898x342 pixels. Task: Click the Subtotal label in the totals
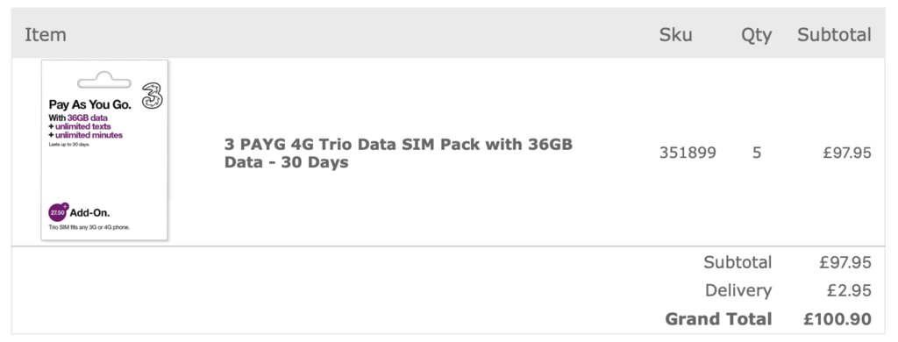tap(738, 262)
